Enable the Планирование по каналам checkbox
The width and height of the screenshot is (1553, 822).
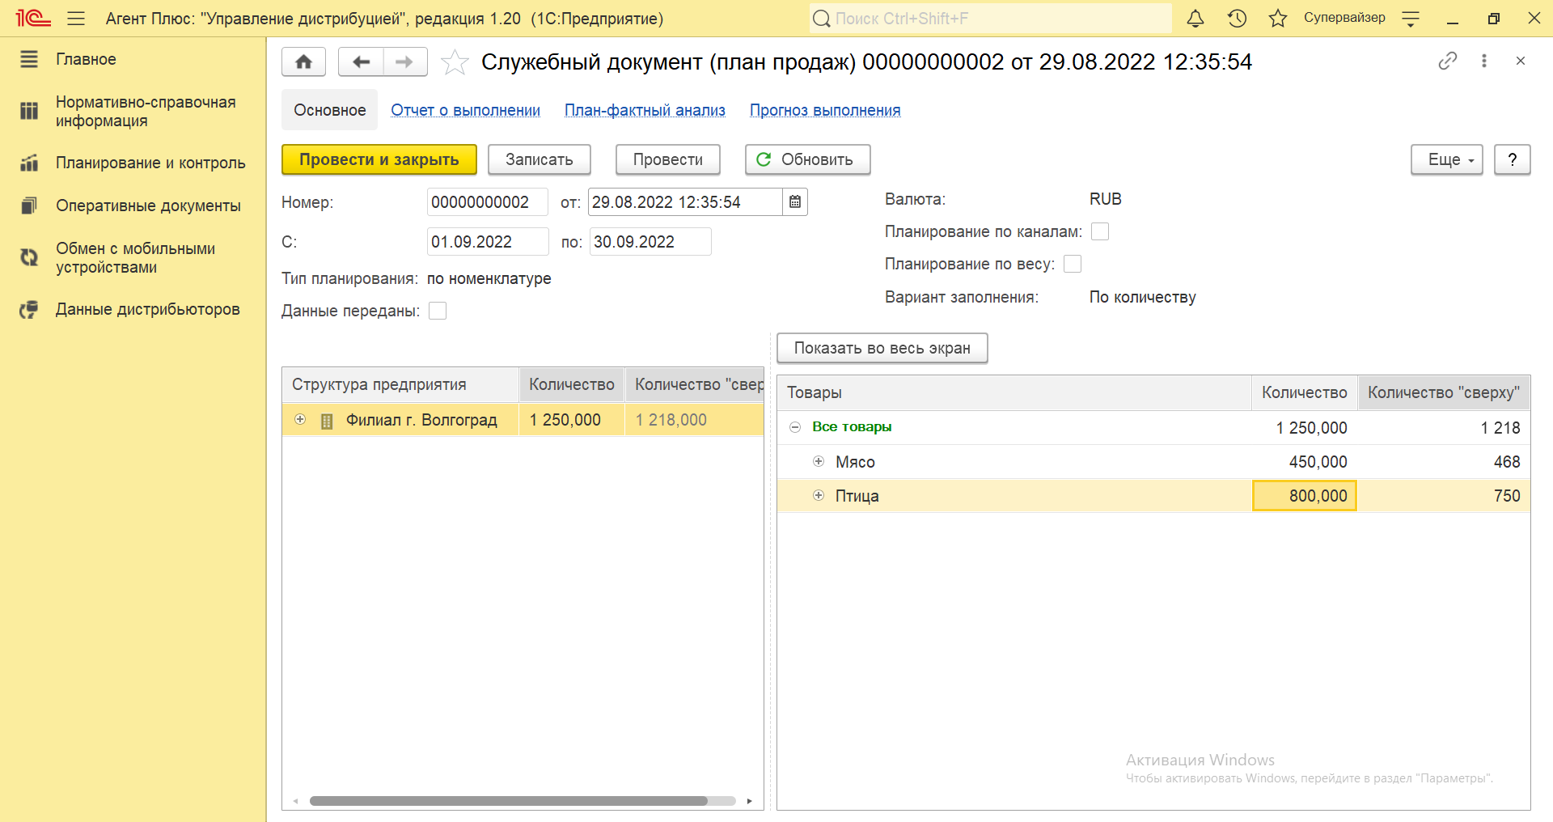coord(1100,232)
